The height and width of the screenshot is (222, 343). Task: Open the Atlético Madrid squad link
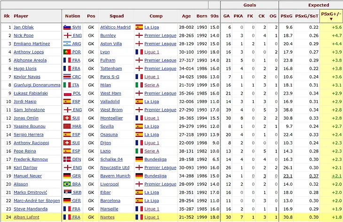(115, 27)
